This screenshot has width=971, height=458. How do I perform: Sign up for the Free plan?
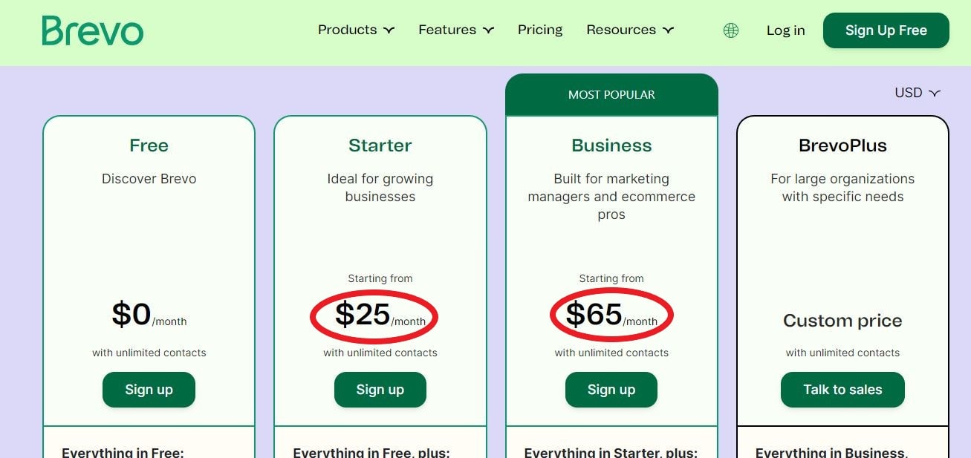(x=149, y=389)
